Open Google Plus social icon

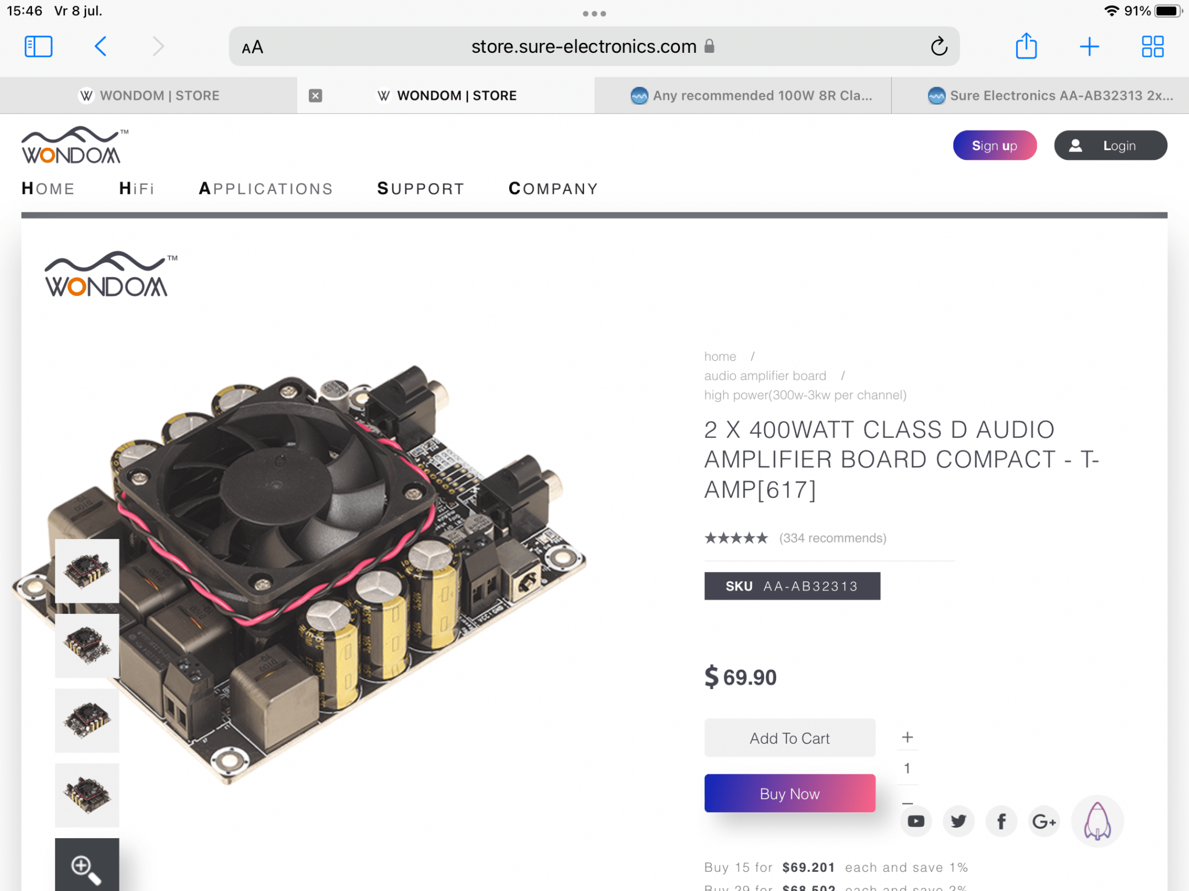click(x=1044, y=821)
